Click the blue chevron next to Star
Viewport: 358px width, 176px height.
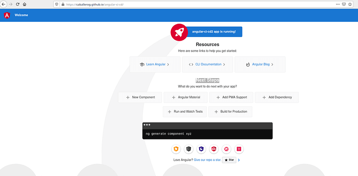pyautogui.click(x=239, y=160)
